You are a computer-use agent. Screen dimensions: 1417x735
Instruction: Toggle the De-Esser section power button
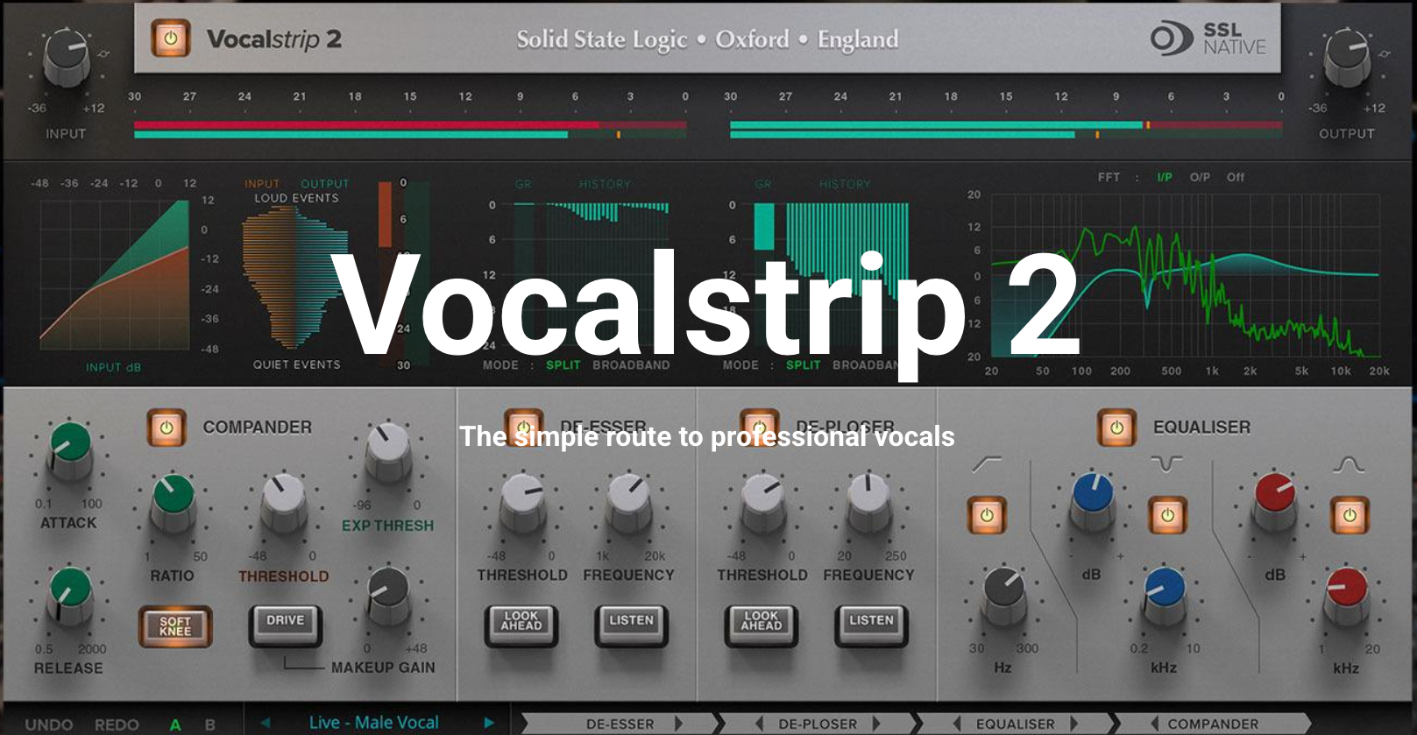click(x=523, y=426)
